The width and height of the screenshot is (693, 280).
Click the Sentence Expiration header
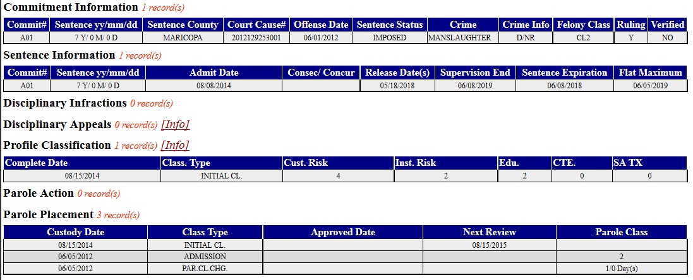pos(564,73)
